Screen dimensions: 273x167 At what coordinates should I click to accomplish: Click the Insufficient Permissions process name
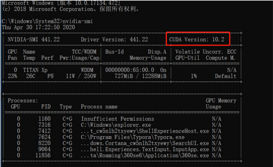pyautogui.click(x=118, y=119)
